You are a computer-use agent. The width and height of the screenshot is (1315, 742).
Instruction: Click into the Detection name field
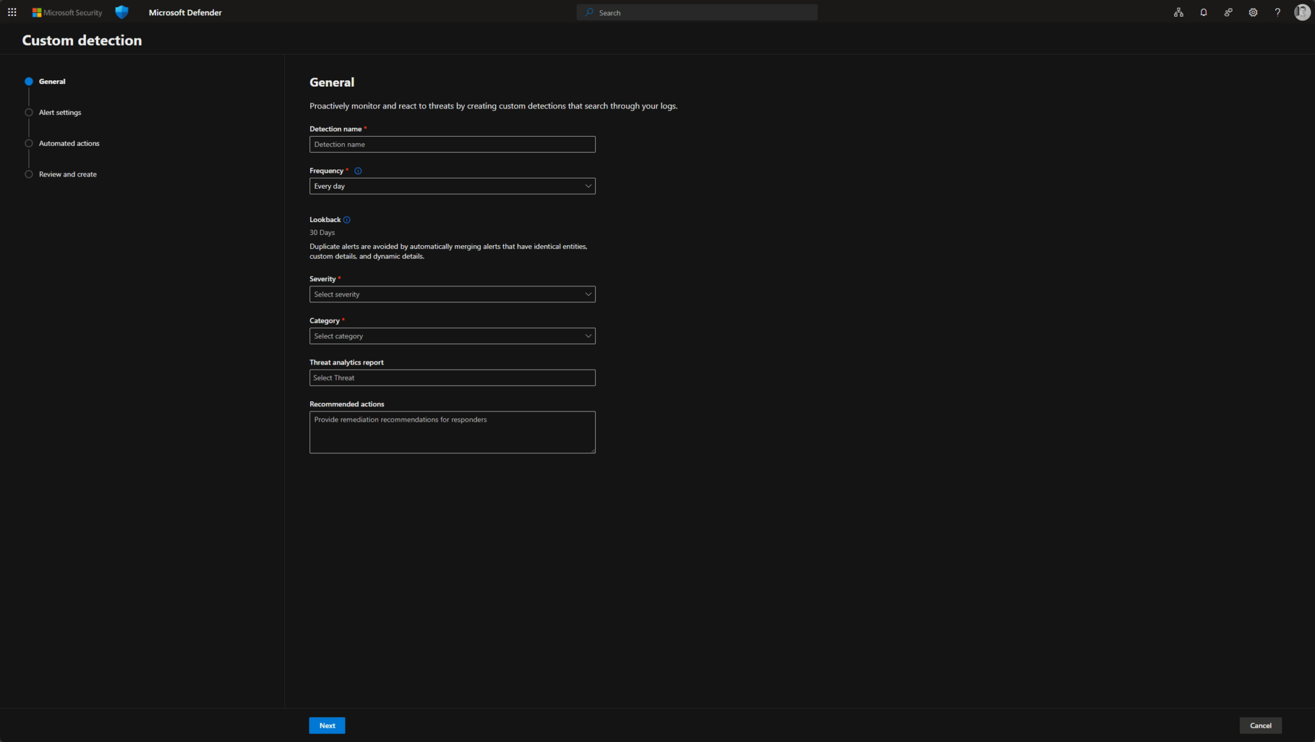click(452, 144)
